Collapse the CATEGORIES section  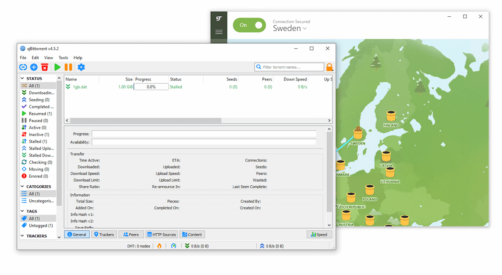tap(23, 187)
